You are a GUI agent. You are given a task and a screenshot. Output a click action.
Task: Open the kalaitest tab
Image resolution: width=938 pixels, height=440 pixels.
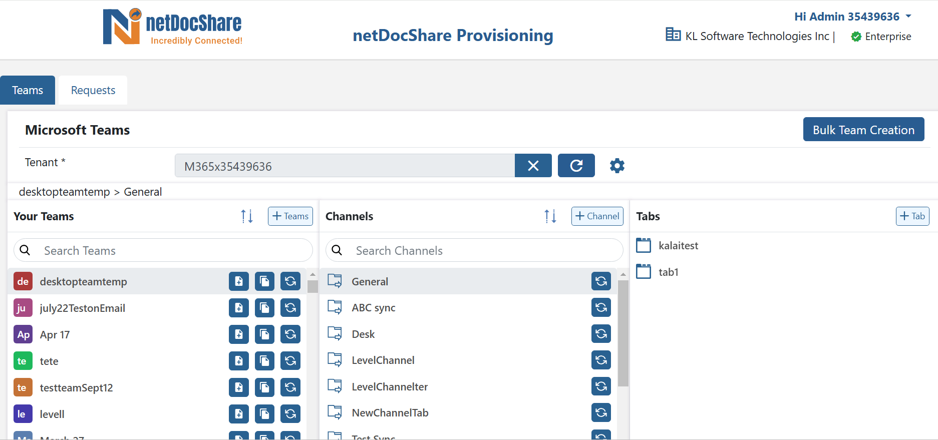[679, 245]
